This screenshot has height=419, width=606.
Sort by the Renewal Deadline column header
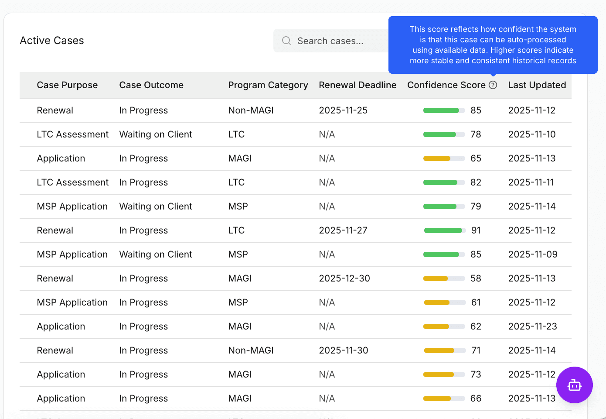click(357, 85)
